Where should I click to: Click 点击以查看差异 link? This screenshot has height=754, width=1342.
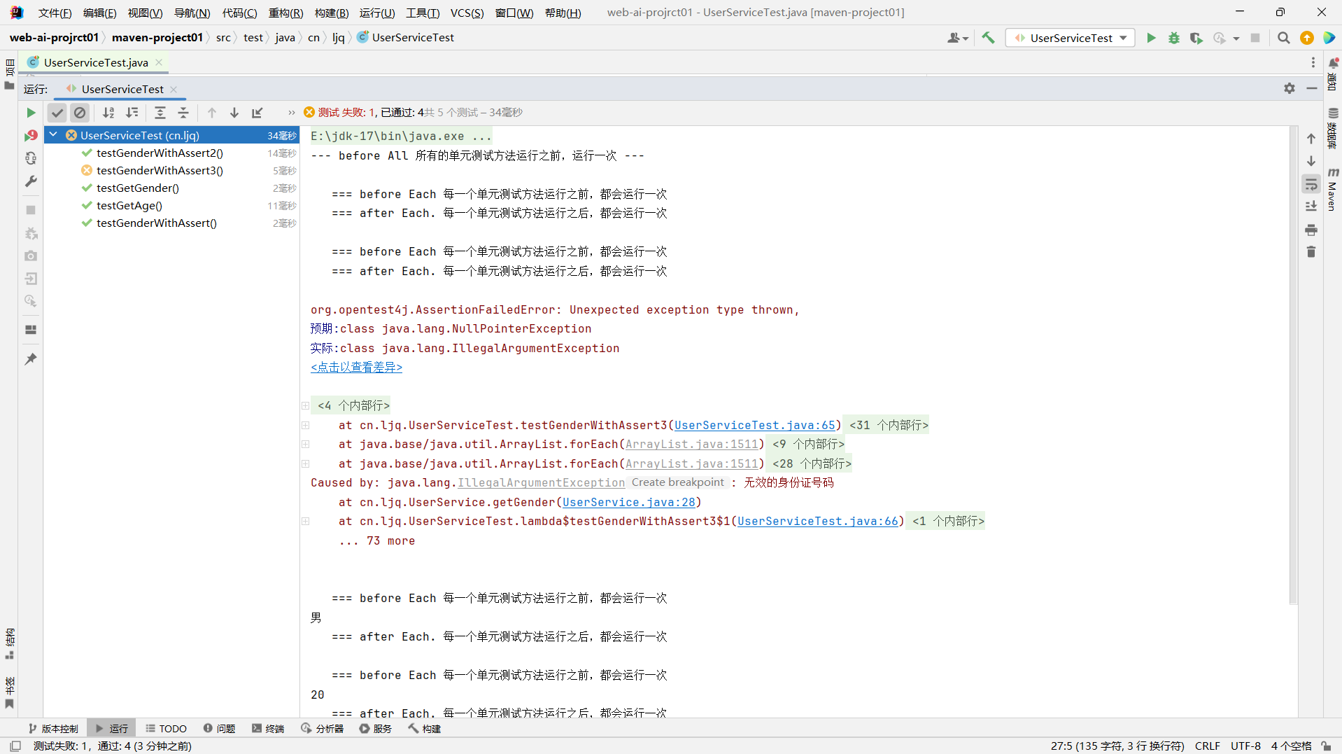click(x=356, y=367)
